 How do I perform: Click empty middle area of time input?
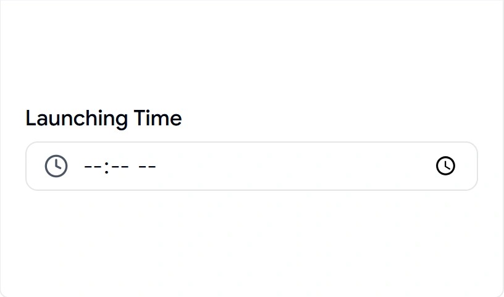(289, 166)
